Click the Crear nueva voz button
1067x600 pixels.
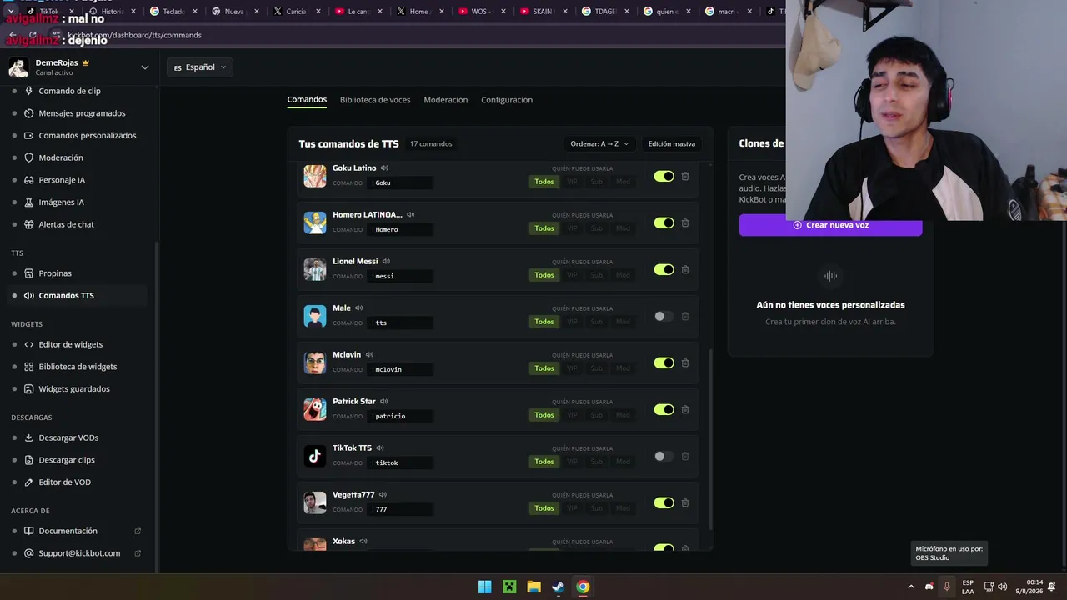pos(830,225)
